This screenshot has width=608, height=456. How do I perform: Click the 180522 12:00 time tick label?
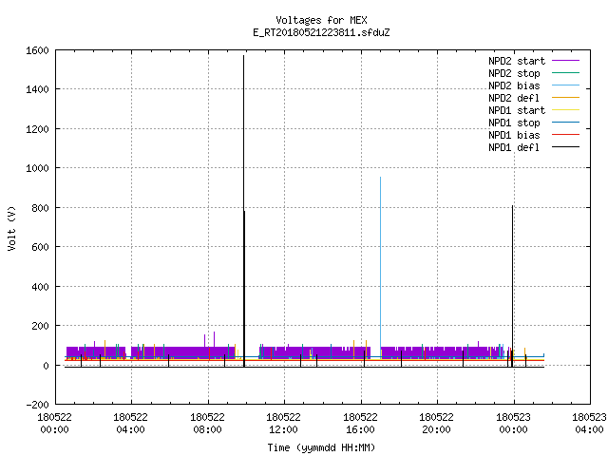pyautogui.click(x=284, y=424)
